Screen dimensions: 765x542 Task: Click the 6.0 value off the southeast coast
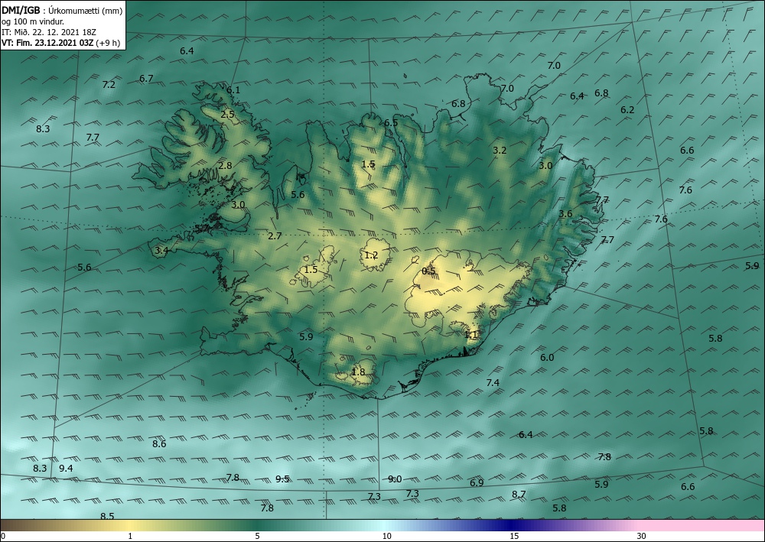click(547, 357)
